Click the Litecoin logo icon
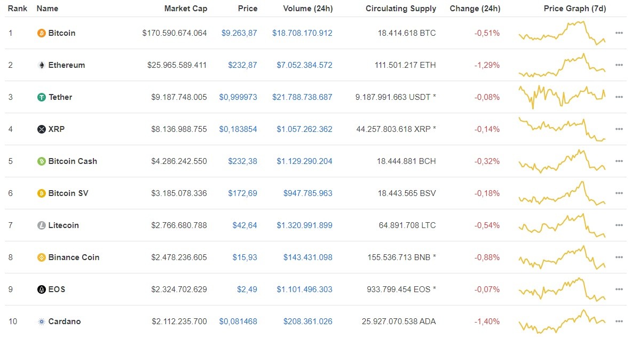Image resolution: width=632 pixels, height=337 pixels. (x=41, y=225)
